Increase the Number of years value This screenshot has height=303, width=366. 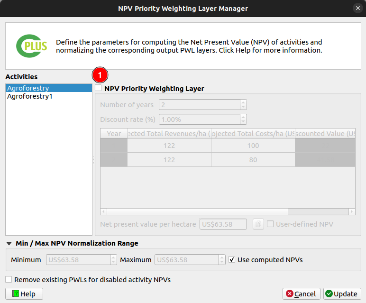click(x=243, y=102)
